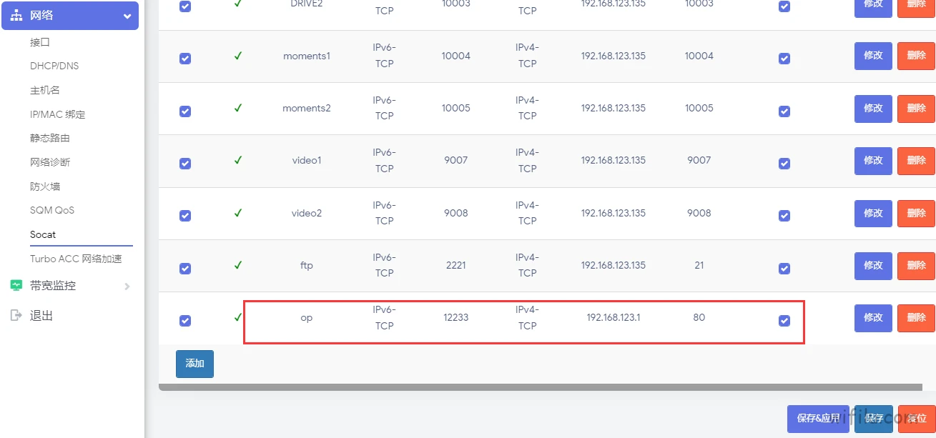Open the 防火墙 menu item
Image resolution: width=936 pixels, height=438 pixels.
click(45, 186)
